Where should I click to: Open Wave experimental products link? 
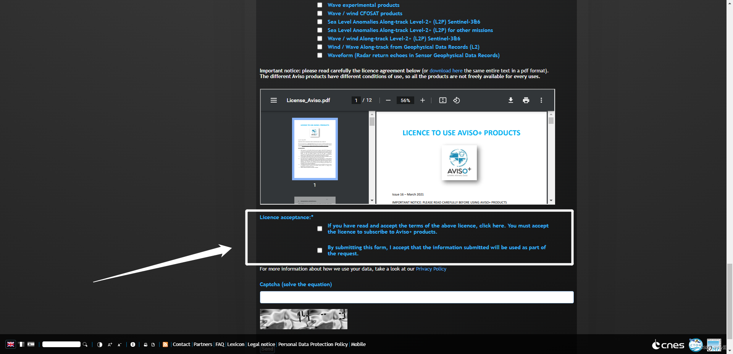[x=363, y=5]
